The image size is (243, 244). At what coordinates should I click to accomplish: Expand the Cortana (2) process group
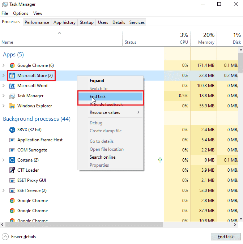[x=3, y=160]
